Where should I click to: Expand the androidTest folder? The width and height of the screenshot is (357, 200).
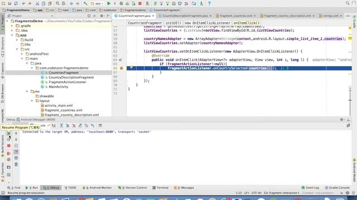click(x=22, y=54)
